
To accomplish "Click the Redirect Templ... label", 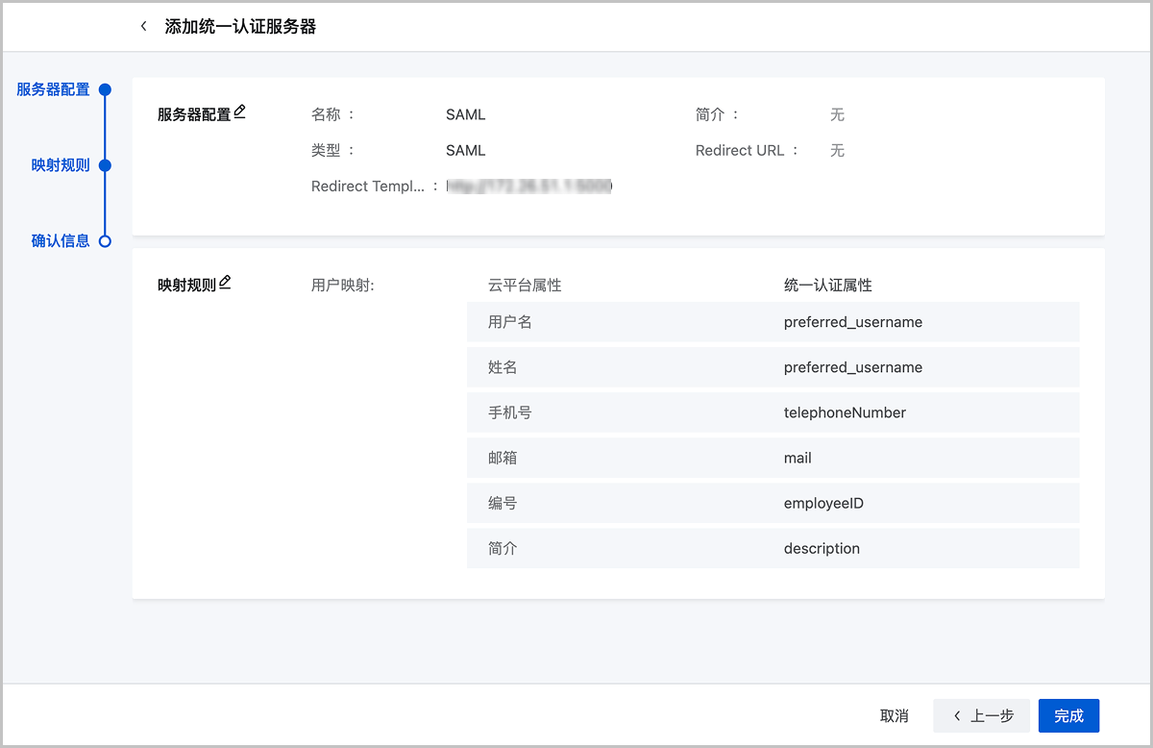I will (368, 187).
